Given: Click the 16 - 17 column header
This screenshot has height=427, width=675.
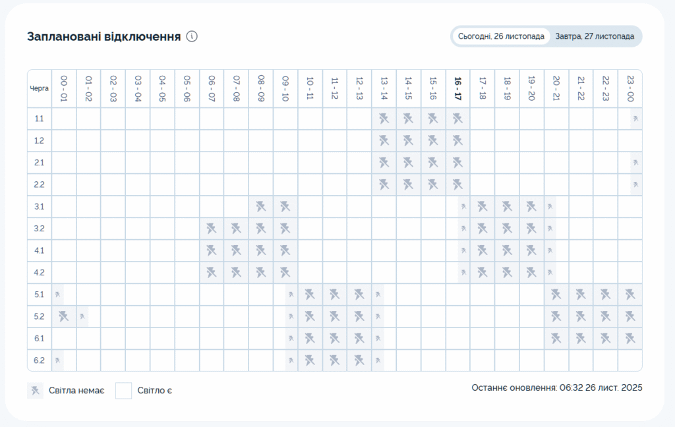Looking at the screenshot, I should tap(457, 88).
